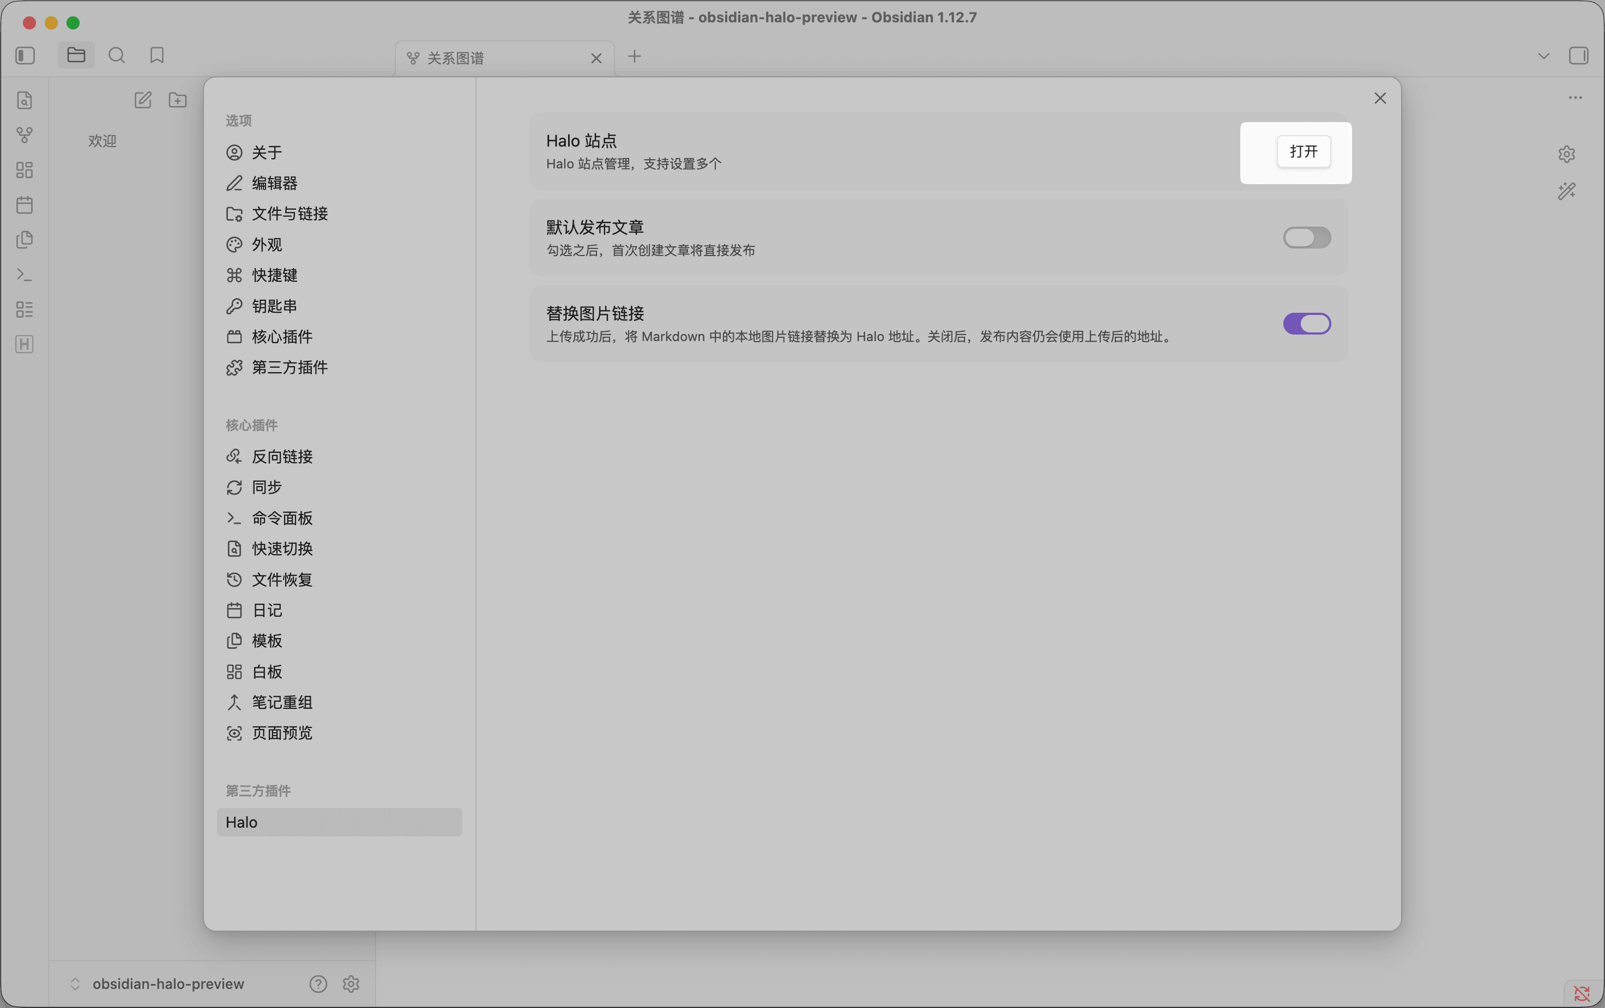Click the magic wand animation icon
Viewport: 1605px width, 1008px height.
[1566, 191]
